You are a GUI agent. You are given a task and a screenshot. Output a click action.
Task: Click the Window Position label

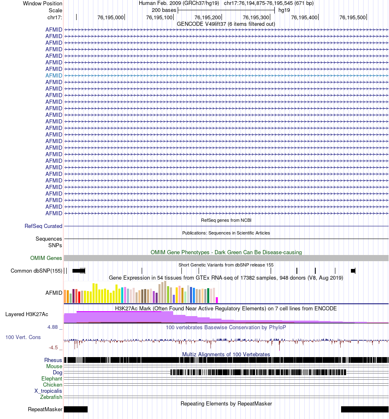43,3
